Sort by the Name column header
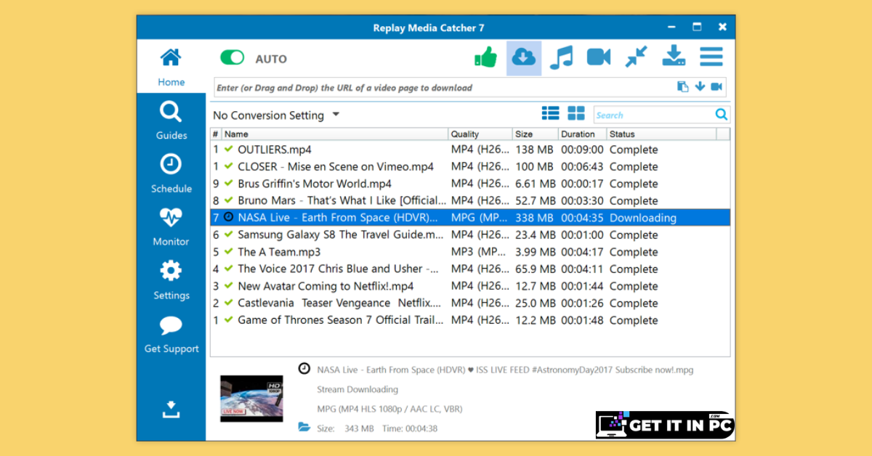The height and width of the screenshot is (456, 872). coord(335,134)
